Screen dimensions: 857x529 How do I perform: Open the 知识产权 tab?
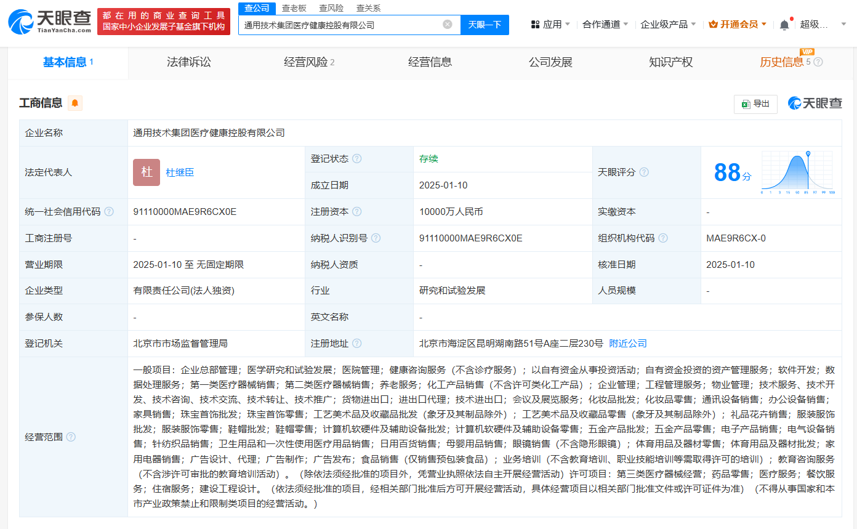pyautogui.click(x=670, y=62)
